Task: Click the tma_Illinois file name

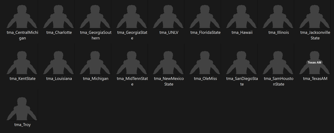Action: tap(279, 32)
